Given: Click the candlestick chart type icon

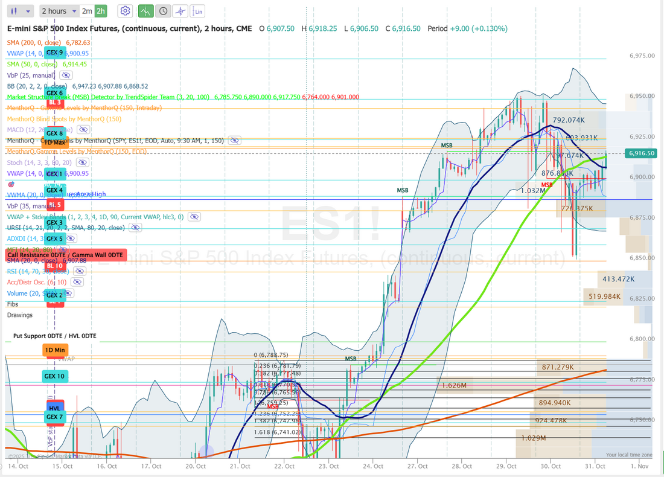Looking at the screenshot, I should [14, 11].
